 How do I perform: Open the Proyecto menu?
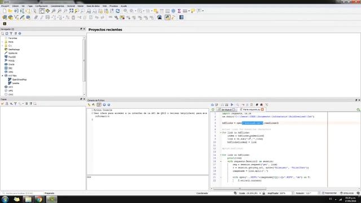(x=5, y=6)
